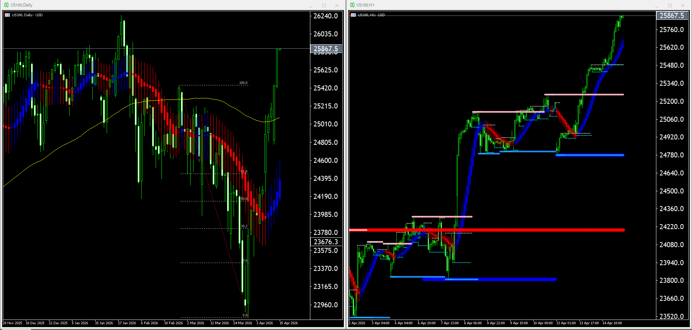This screenshot has width=692, height=330.
Task: Click 24220.0 on the H1 price scale
Action: [x=671, y=227]
